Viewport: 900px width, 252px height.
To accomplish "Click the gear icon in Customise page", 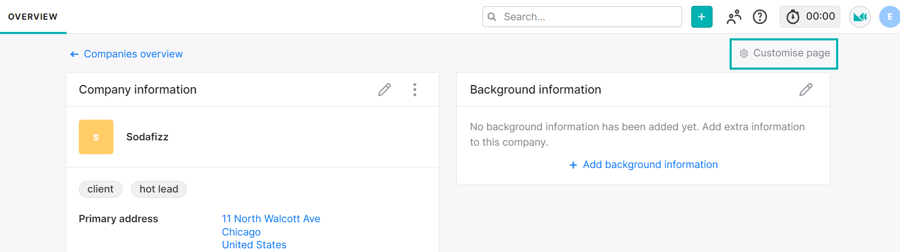I will coord(744,53).
